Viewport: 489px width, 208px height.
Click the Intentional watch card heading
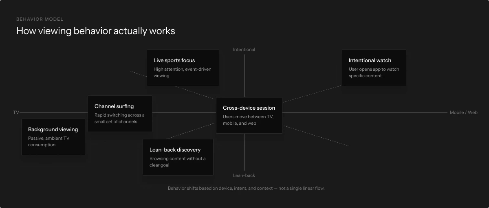tap(370, 61)
